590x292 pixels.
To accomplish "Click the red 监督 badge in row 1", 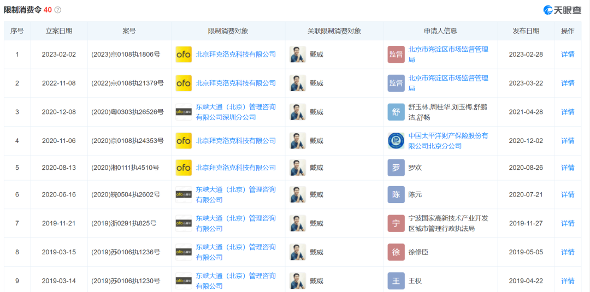I will (396, 55).
